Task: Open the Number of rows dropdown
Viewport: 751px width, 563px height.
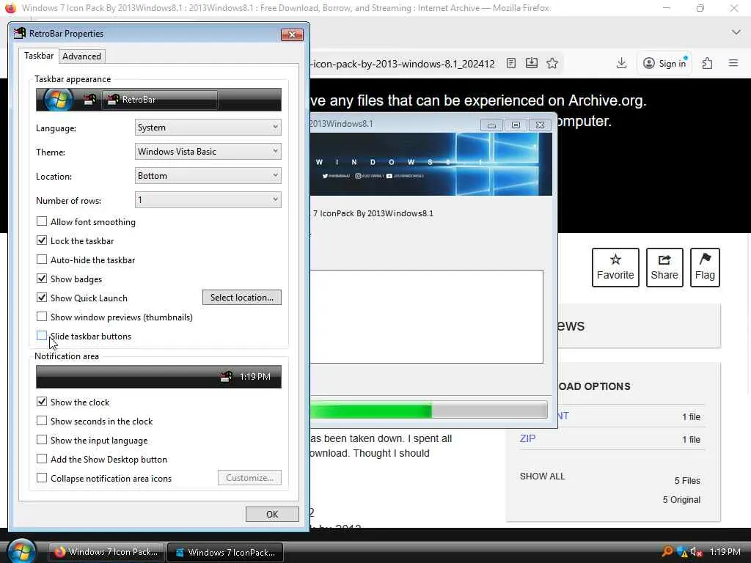Action: point(208,199)
